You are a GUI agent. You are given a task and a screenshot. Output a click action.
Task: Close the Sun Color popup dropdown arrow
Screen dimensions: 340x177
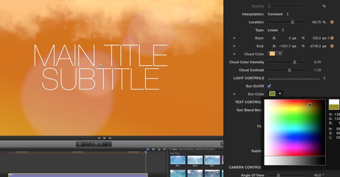(280, 94)
